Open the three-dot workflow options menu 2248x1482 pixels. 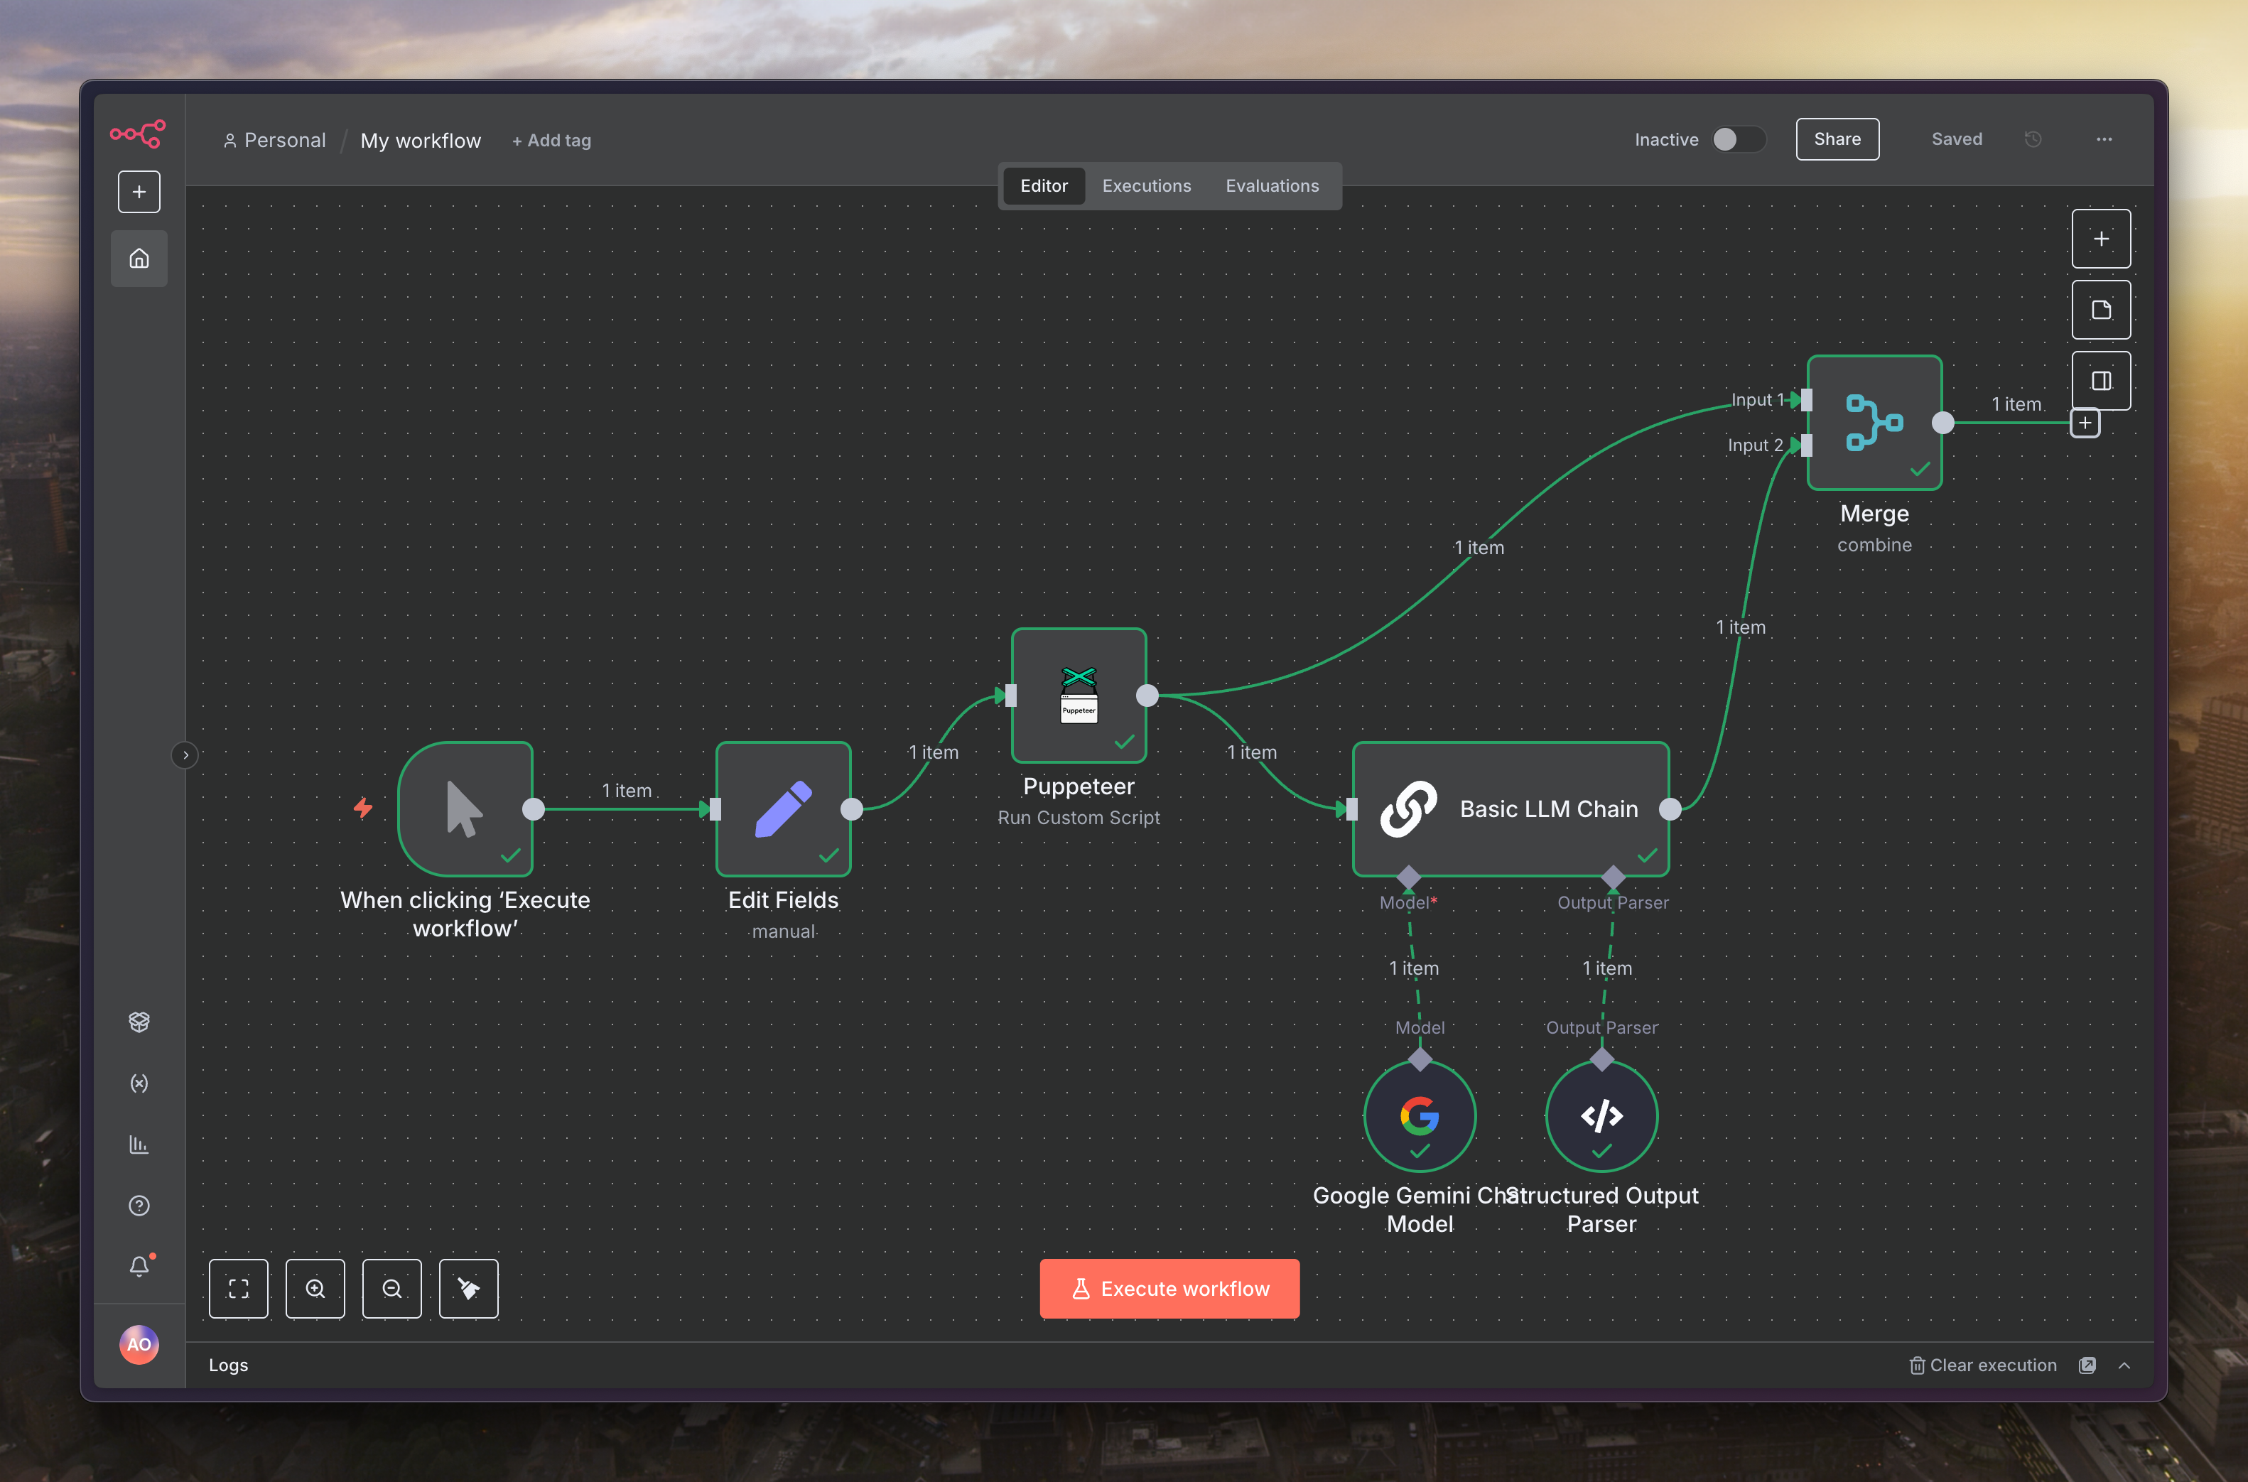(x=2104, y=139)
